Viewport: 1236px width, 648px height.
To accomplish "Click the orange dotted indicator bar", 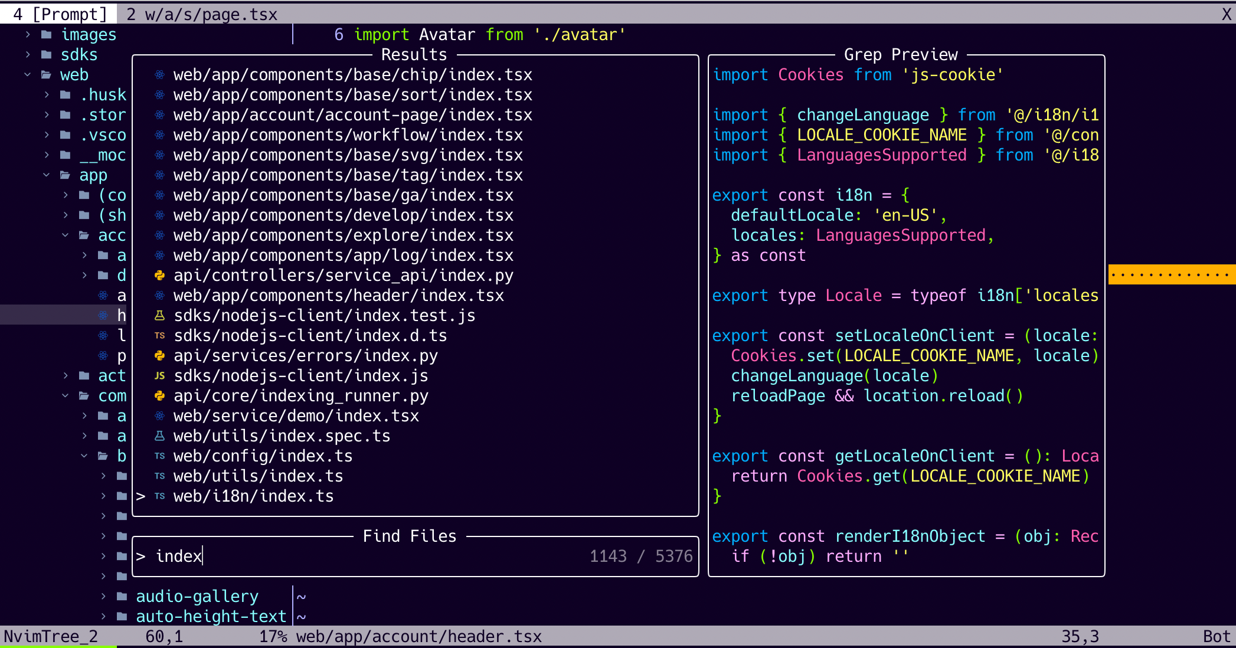I will click(1171, 274).
